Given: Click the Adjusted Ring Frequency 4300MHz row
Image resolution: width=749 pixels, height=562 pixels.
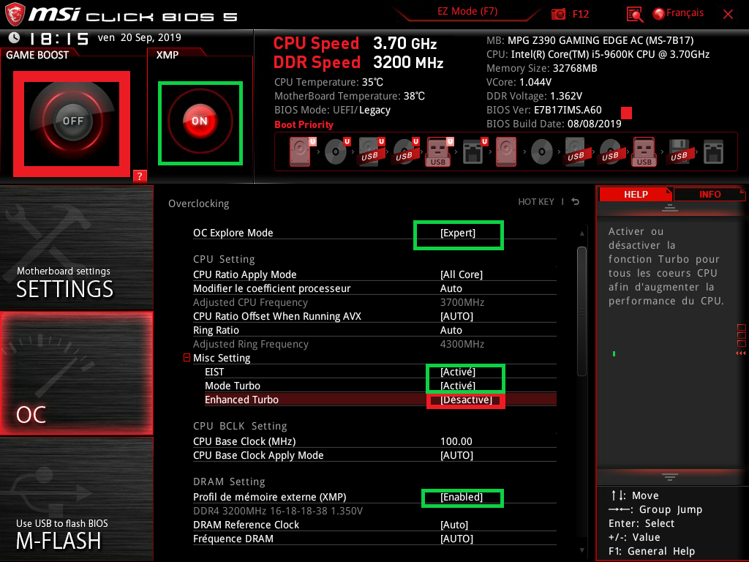Looking at the screenshot, I should tap(374, 344).
